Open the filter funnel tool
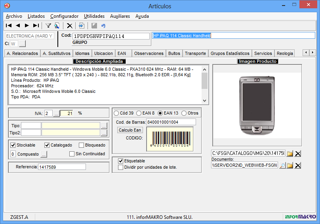Image resolution: width=320 pixels, height=224 pixels. click(48, 25)
